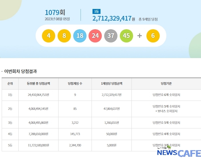201x158 pixels.
Task: Click the 1079회 draw title
Action: coord(55,12)
